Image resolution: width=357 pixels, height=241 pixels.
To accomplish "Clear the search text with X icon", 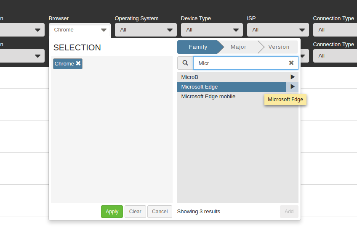I will [291, 63].
